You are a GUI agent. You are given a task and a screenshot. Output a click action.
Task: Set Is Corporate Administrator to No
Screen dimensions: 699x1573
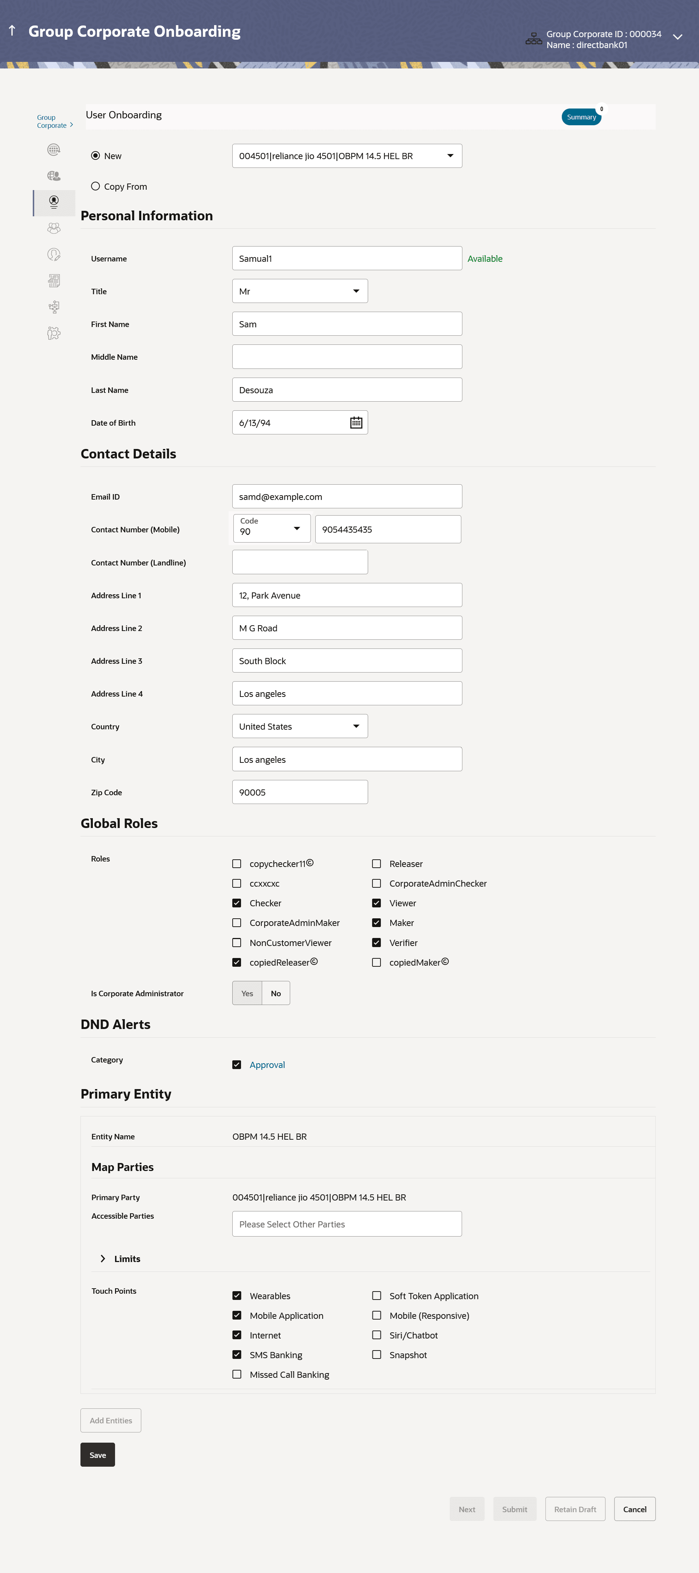click(x=276, y=994)
